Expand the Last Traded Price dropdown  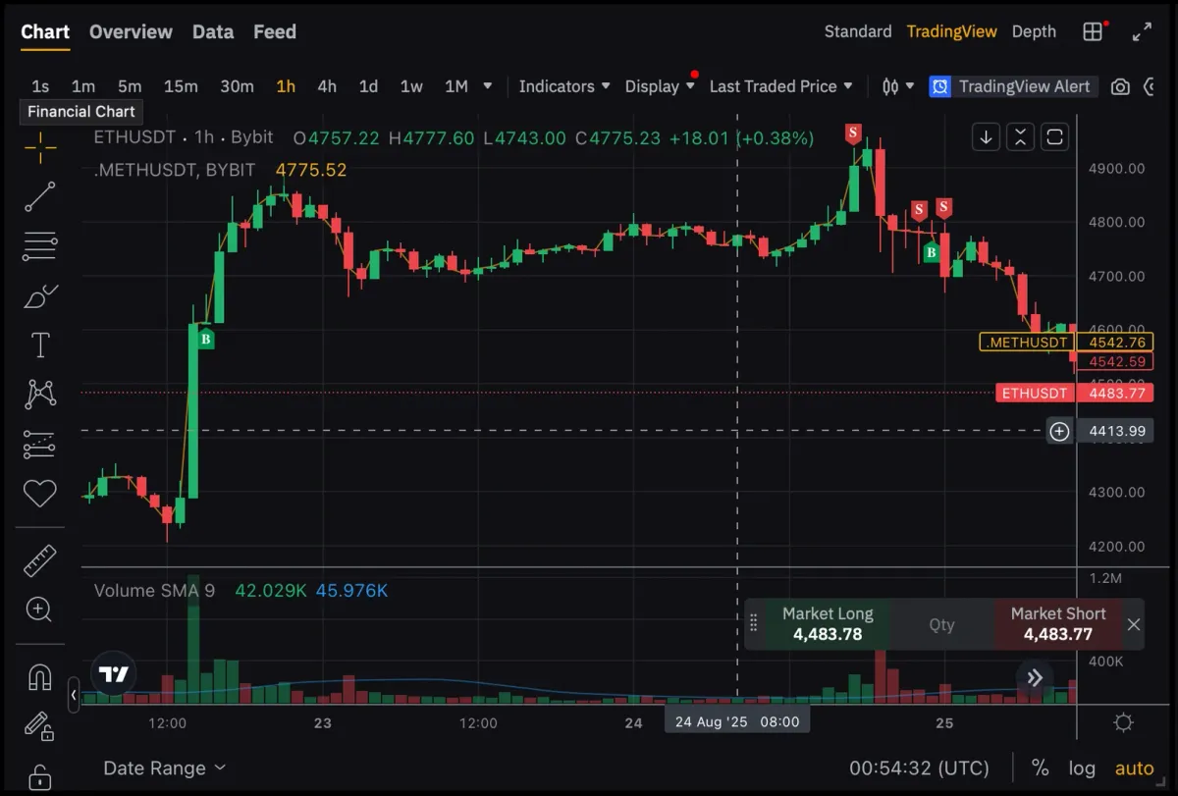[781, 86]
